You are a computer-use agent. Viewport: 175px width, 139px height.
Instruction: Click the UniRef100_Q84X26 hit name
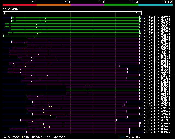pos(157,69)
